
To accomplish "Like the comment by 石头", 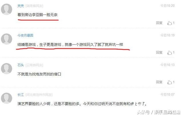I will (x=171, y=82).
